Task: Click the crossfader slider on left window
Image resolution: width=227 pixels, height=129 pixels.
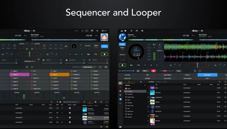Action: tap(30, 54)
